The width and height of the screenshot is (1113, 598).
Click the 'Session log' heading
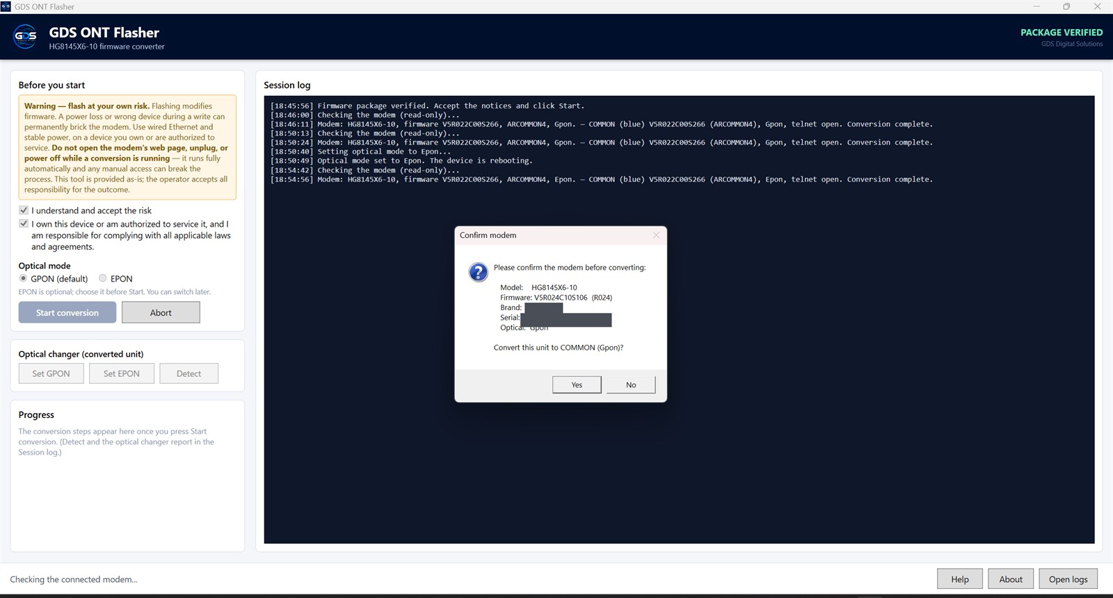[287, 85]
